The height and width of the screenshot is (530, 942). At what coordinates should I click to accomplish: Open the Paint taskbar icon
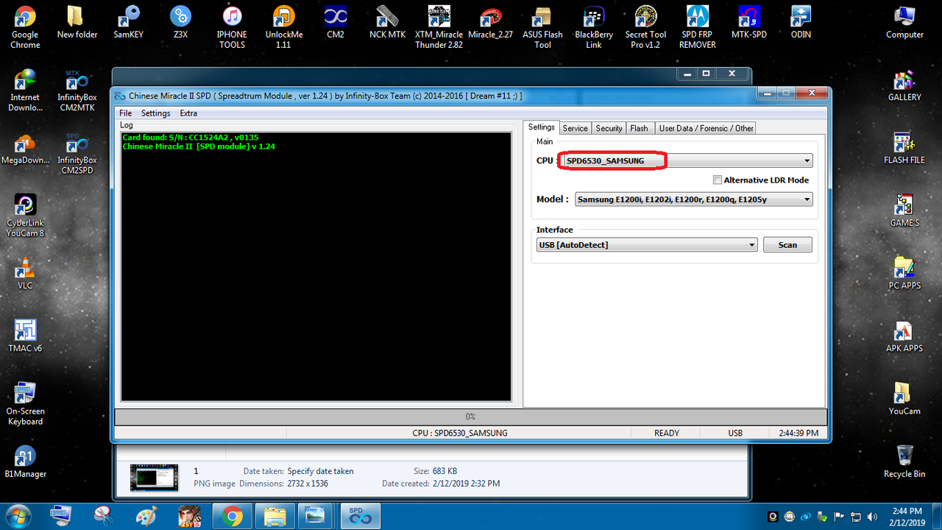[147, 517]
